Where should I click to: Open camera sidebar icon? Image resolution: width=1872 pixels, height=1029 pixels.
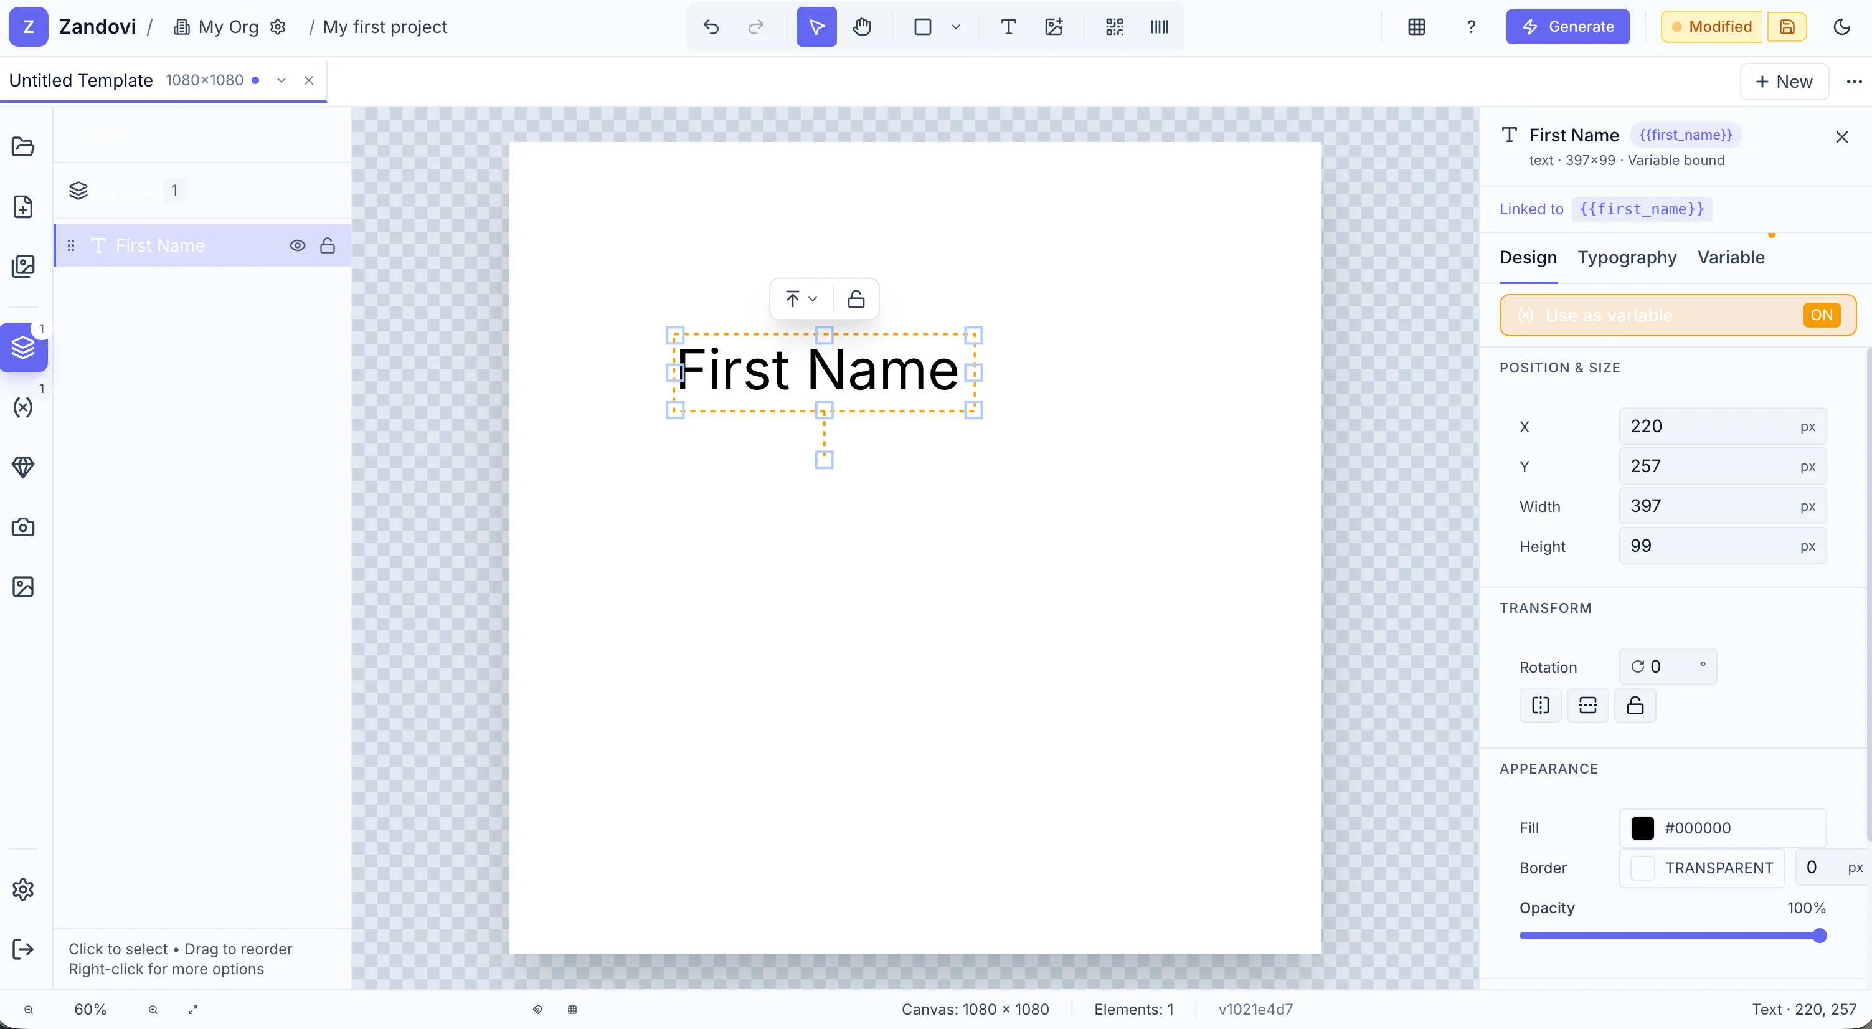[x=23, y=527]
